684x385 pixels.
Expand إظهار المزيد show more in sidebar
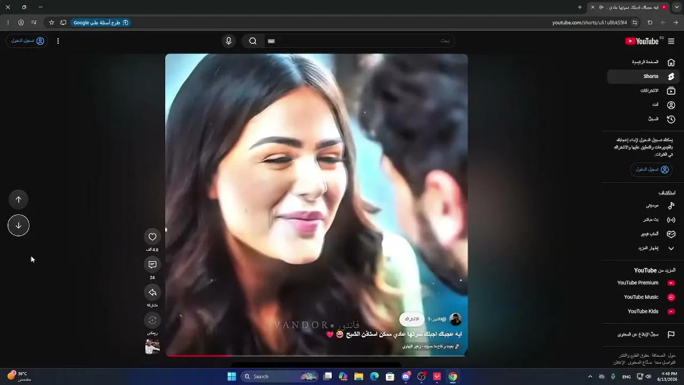pos(643,248)
